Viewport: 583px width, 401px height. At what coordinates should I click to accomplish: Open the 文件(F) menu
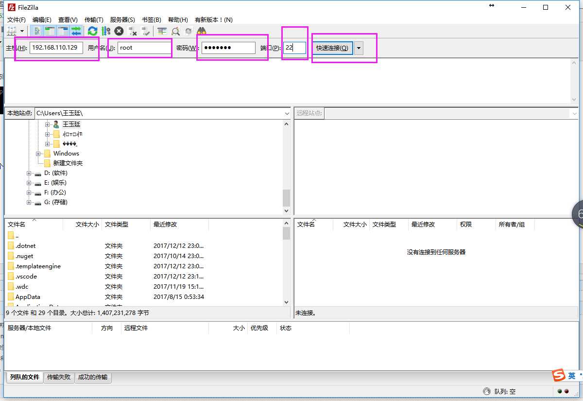[17, 20]
